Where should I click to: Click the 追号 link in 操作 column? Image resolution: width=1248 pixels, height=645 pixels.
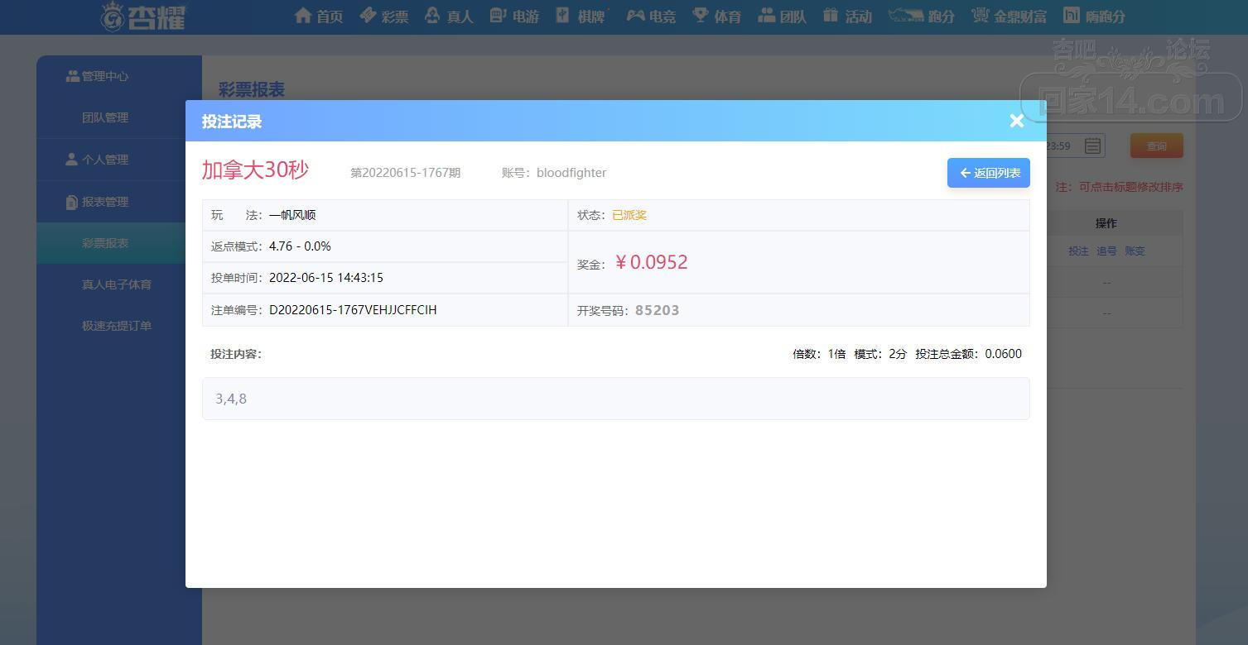coord(1106,251)
